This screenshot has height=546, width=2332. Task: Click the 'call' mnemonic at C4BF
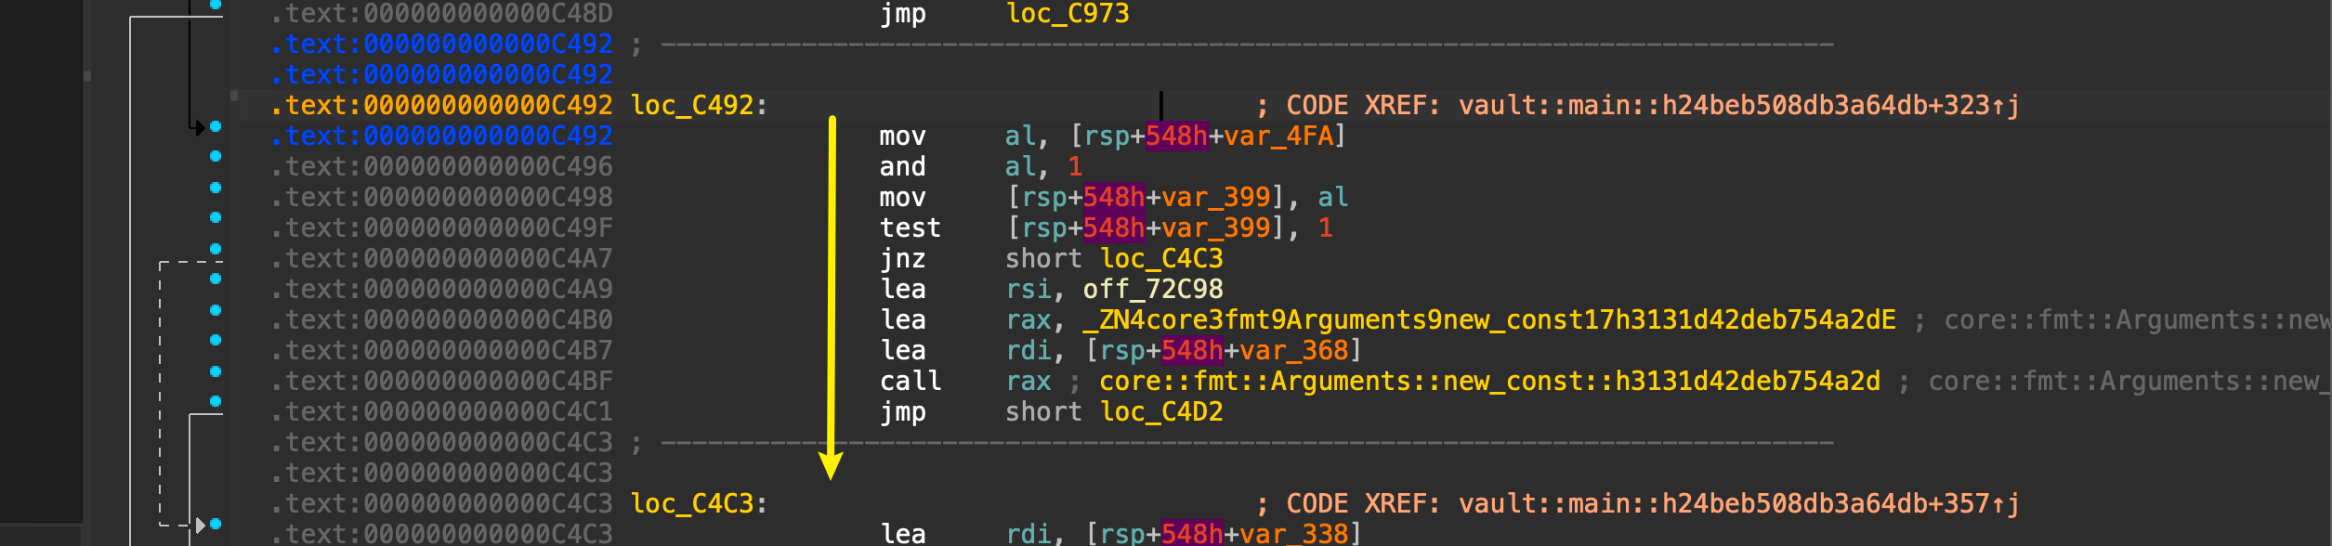(x=911, y=381)
